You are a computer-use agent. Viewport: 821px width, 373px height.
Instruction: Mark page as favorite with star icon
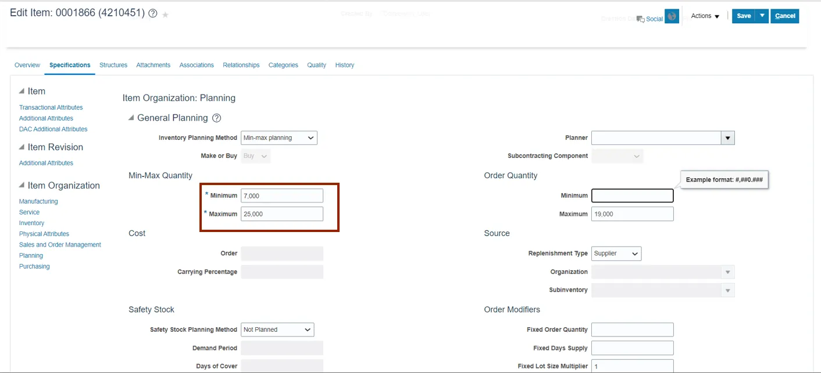[x=165, y=15]
